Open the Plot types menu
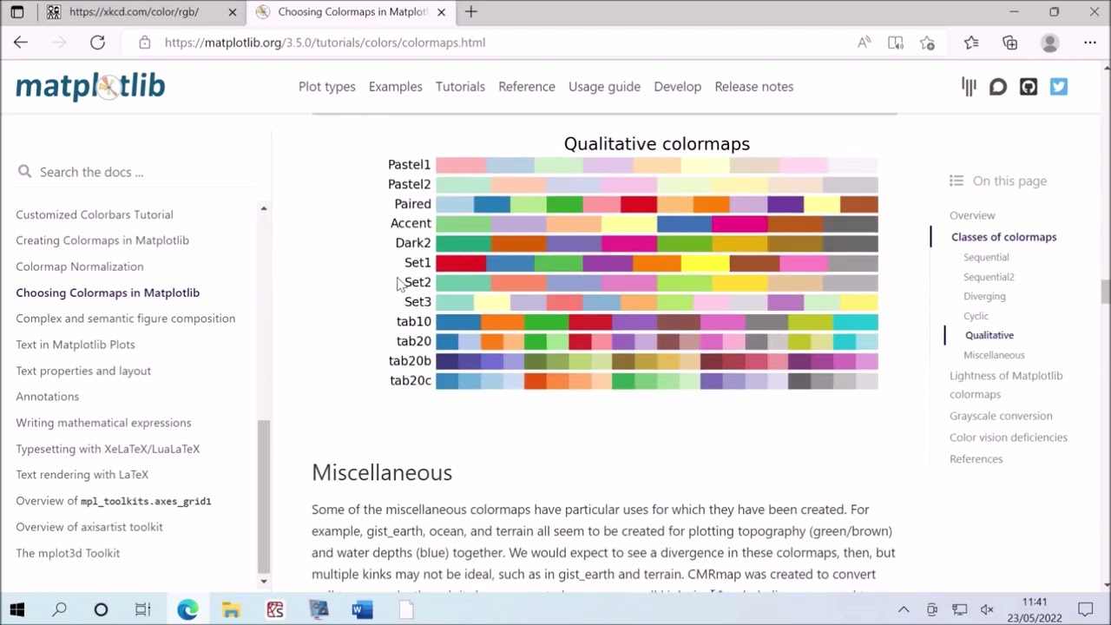Image resolution: width=1111 pixels, height=625 pixels. [327, 87]
